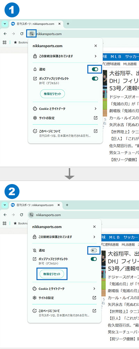This screenshot has width=139, height=349.
Task: Open 矢沢永吉 news item in upper page
Action: click(x=124, y=125)
